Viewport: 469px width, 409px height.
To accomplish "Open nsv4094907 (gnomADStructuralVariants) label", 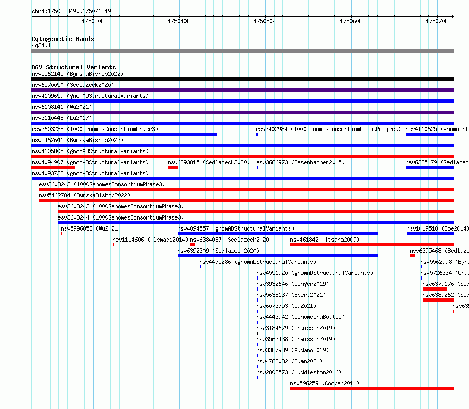I will (x=90, y=162).
